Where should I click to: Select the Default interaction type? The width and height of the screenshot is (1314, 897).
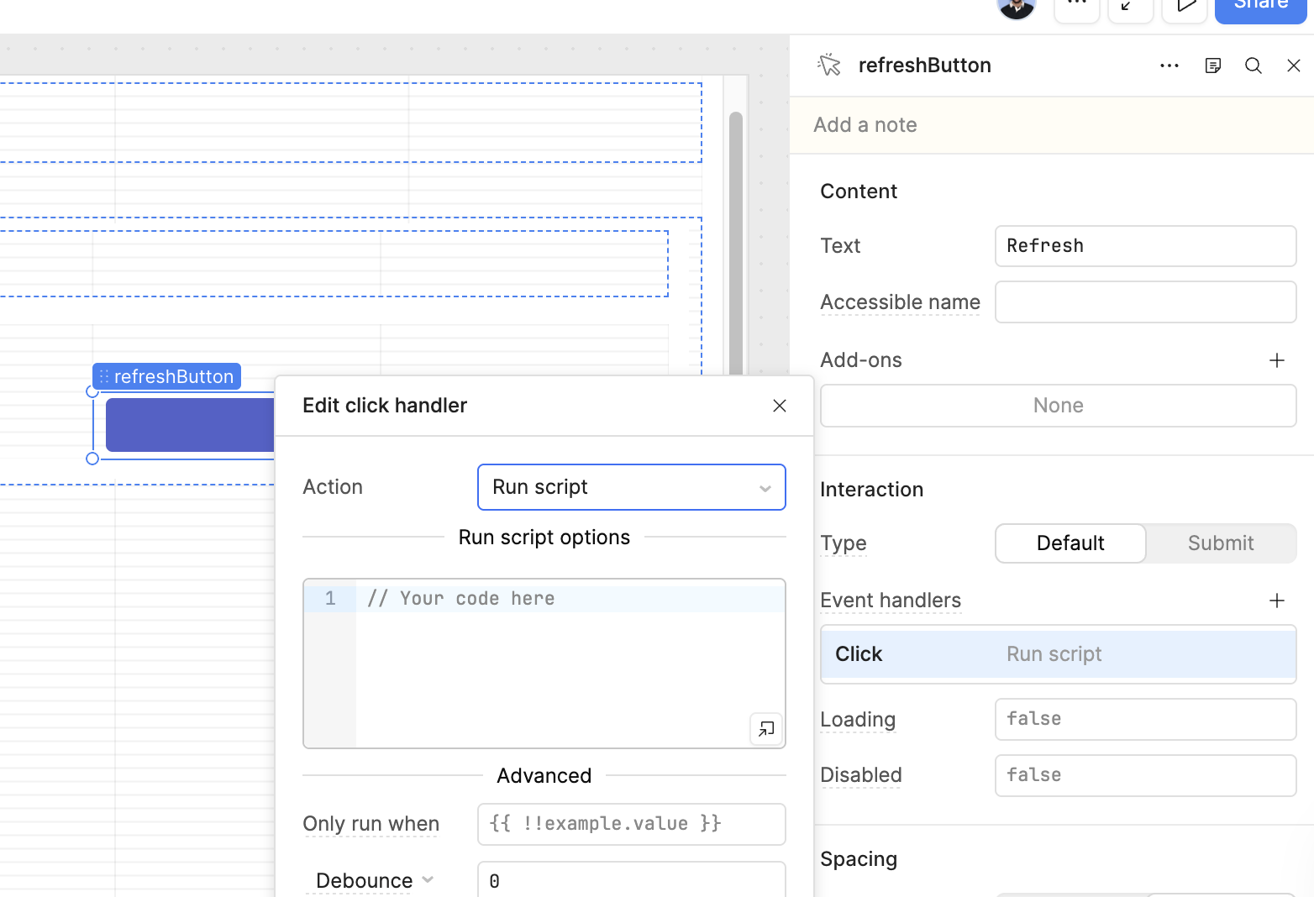coord(1070,543)
